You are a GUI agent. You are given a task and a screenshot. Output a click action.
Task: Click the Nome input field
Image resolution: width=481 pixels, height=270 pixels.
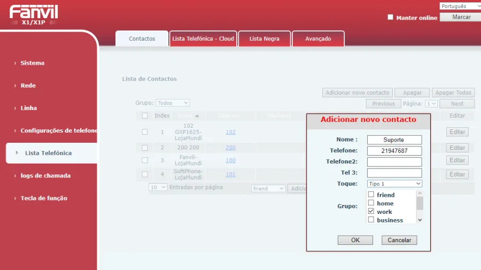[x=394, y=140]
